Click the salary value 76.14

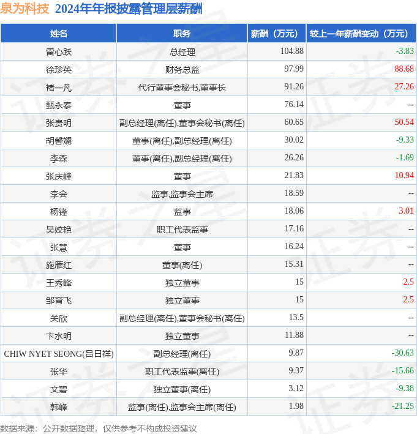pos(294,104)
